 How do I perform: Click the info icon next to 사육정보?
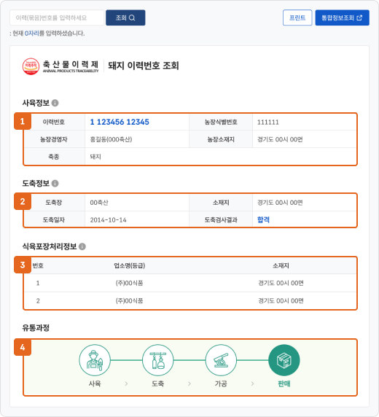coord(55,103)
